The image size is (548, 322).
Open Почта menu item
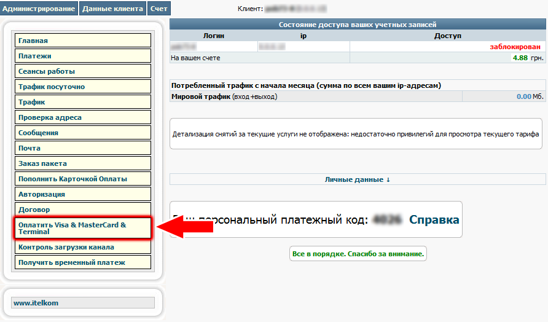click(82, 148)
